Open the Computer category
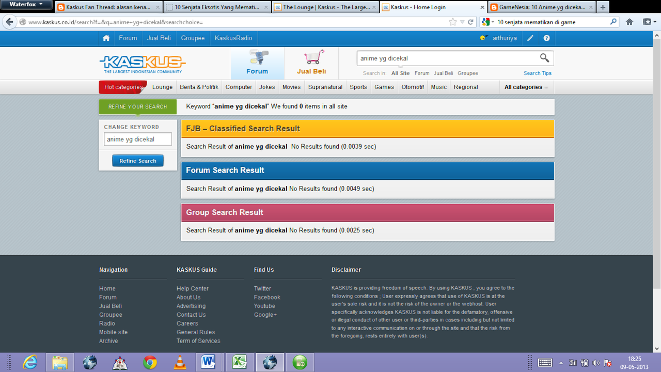Viewport: 661px width, 372px height. (239, 87)
